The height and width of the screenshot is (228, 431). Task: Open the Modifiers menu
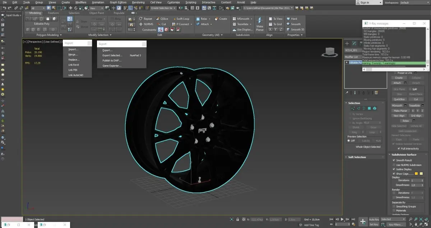81,3
